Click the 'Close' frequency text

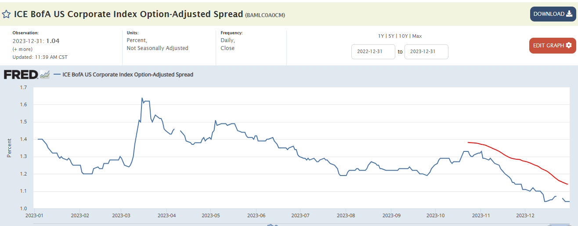point(228,48)
